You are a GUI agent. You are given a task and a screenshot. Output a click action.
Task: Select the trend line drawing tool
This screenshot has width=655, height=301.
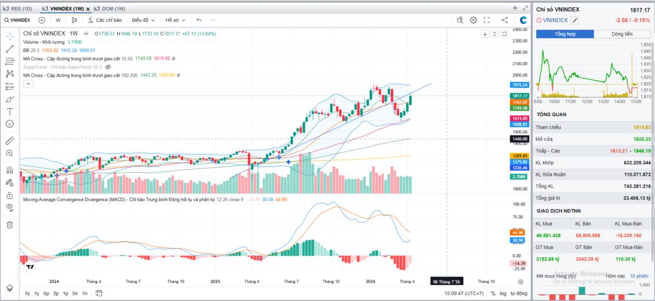tap(9, 49)
